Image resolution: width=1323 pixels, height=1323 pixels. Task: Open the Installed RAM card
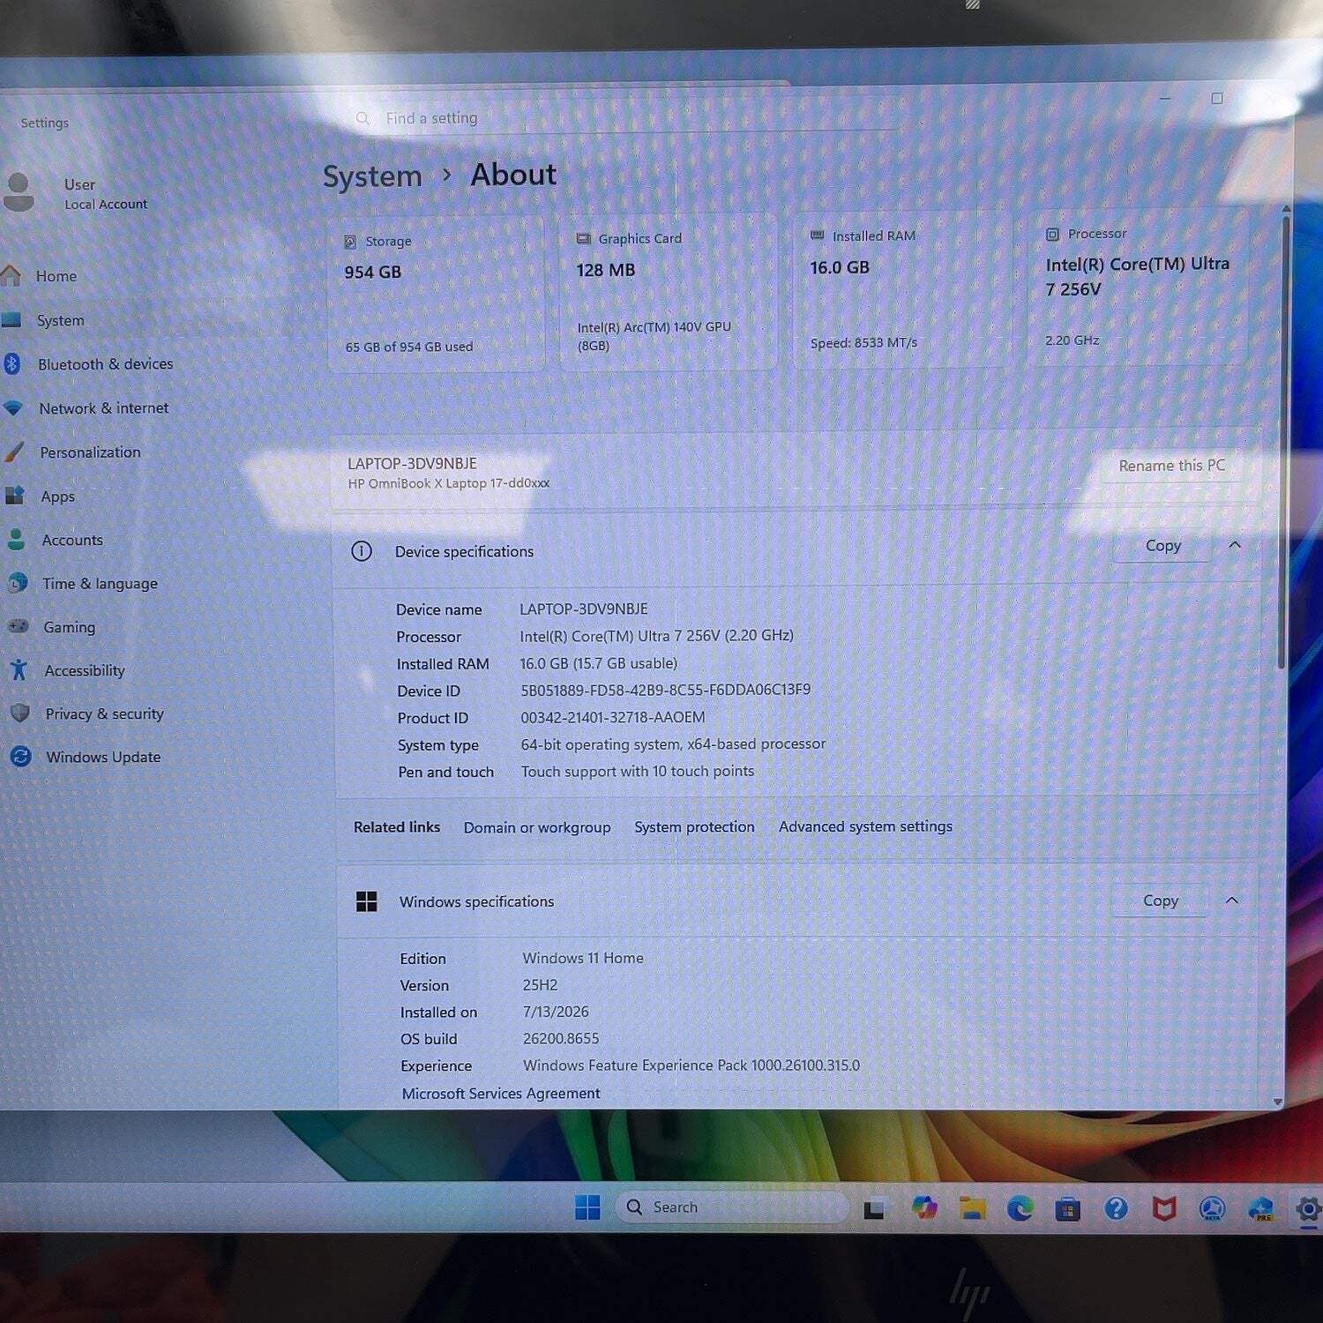(901, 290)
